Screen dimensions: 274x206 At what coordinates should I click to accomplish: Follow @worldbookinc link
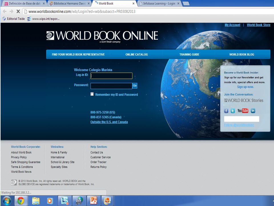pyautogui.click(x=239, y=125)
